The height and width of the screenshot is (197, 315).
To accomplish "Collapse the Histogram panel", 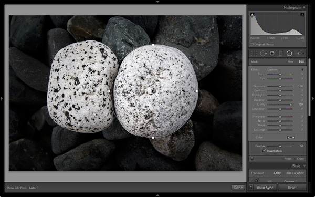I will click(x=304, y=8).
